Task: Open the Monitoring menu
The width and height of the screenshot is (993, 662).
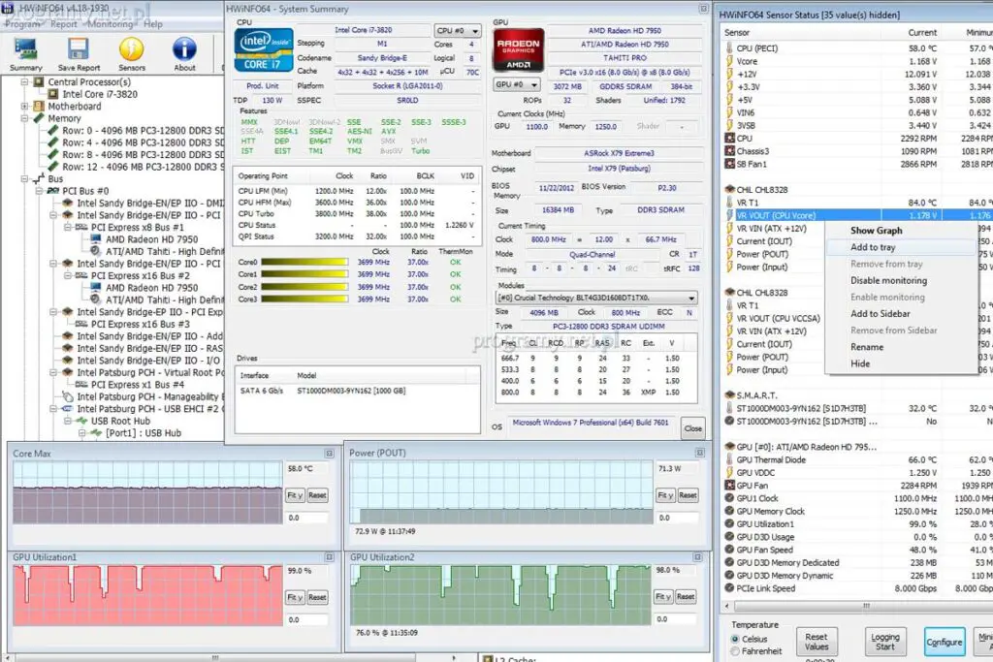Action: [111, 24]
